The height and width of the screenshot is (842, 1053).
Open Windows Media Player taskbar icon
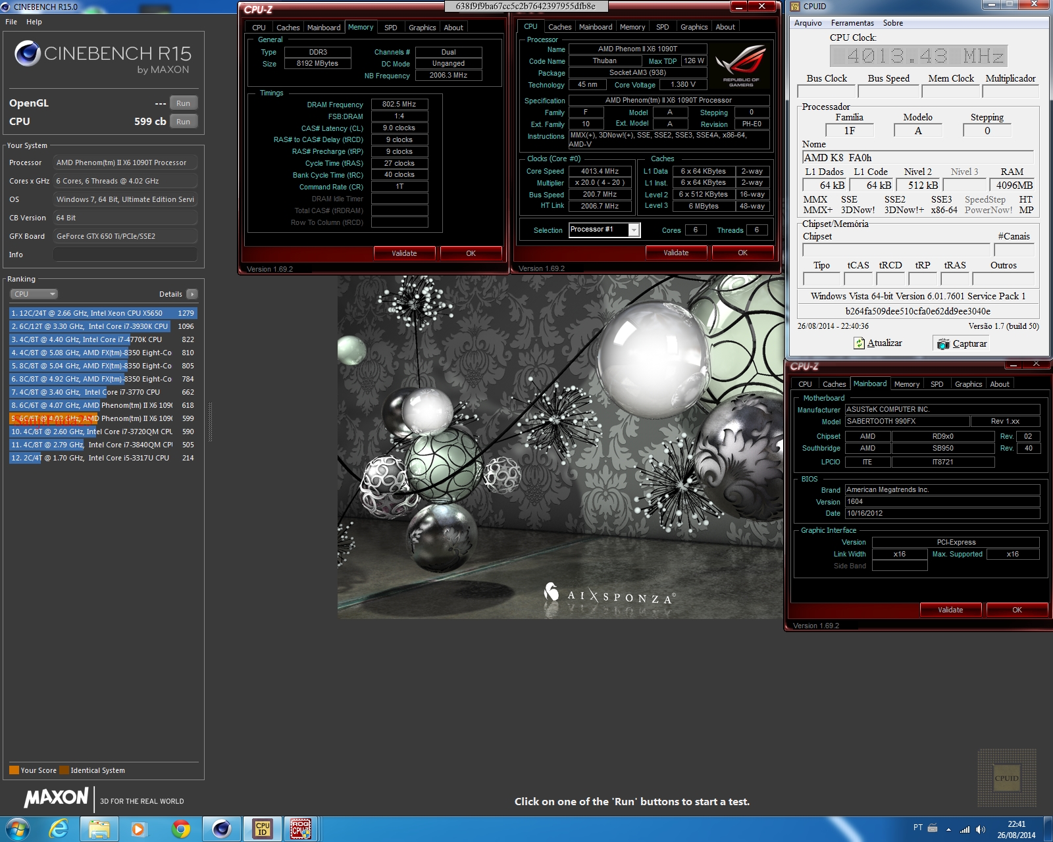(x=140, y=829)
